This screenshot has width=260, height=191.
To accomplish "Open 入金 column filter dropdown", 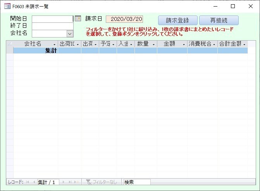I will click(131, 44).
